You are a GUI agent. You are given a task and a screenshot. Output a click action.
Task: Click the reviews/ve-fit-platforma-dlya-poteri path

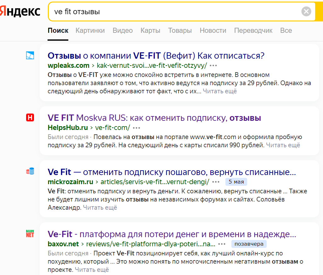point(150,244)
